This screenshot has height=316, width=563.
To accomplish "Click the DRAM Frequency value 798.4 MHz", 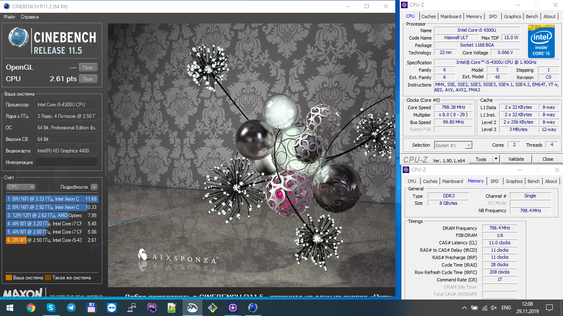I will 500,228.
